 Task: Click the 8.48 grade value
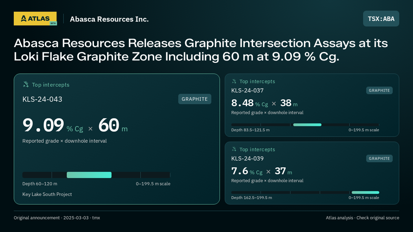(242, 103)
